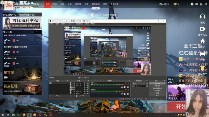Open transition properties gear icon
The image size is (209, 117).
[147, 83]
